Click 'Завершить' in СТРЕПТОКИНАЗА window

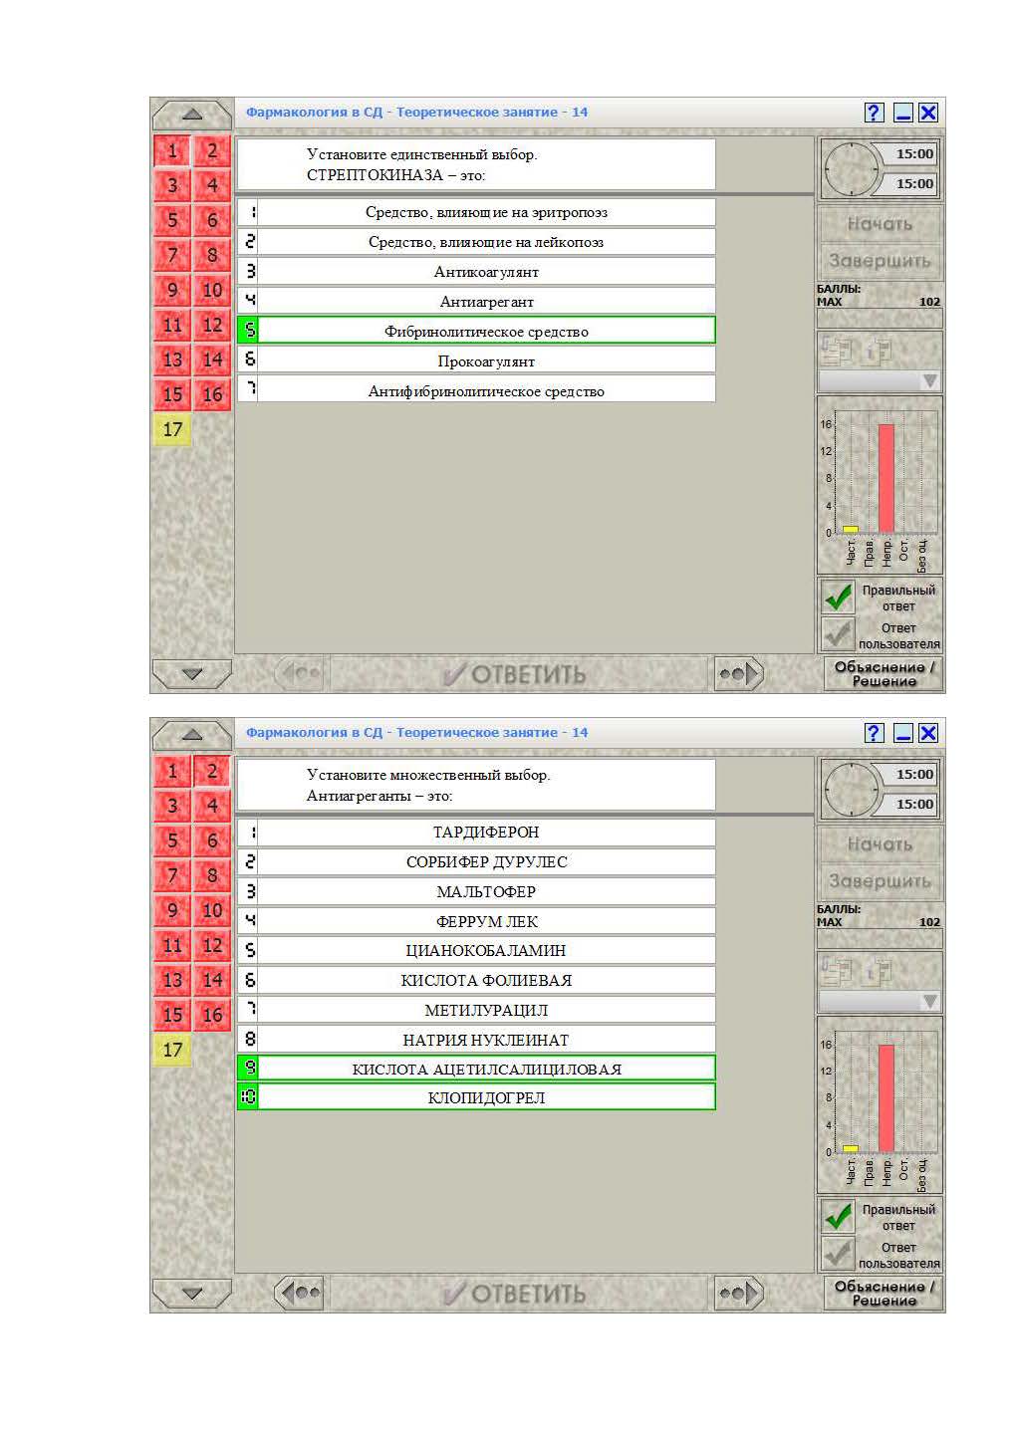880,261
